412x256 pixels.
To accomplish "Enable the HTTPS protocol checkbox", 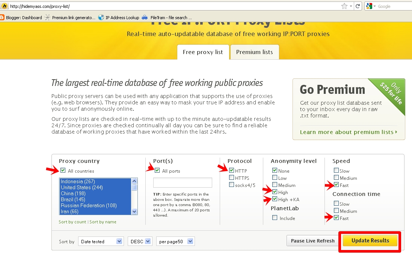I will 231,178.
